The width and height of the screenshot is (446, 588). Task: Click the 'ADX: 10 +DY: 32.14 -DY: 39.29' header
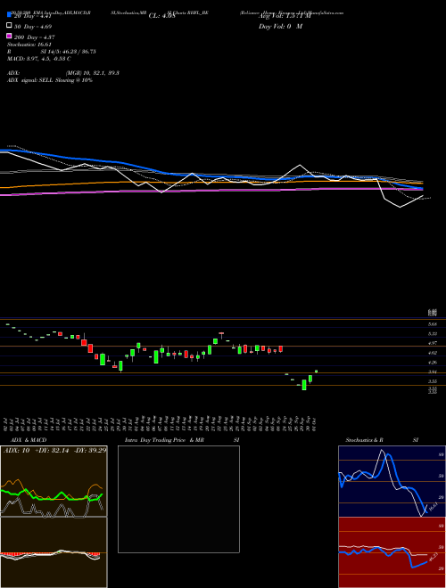coord(54,451)
